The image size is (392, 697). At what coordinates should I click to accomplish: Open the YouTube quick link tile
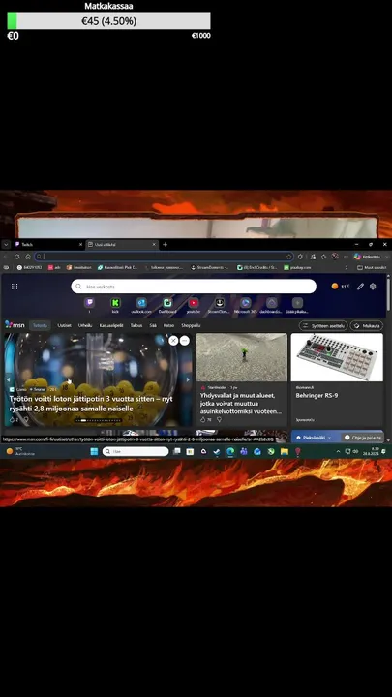click(x=194, y=303)
